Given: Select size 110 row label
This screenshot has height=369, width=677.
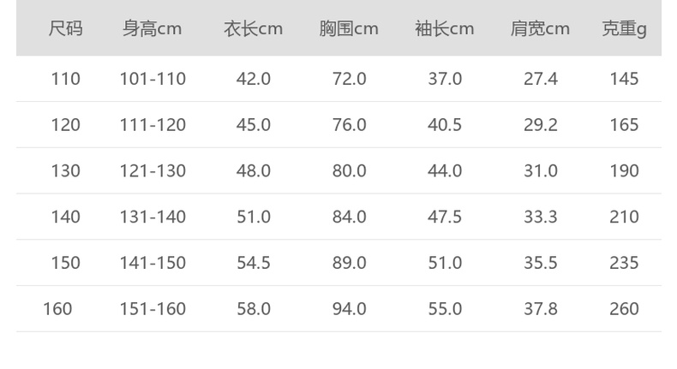Looking at the screenshot, I should pos(65,79).
